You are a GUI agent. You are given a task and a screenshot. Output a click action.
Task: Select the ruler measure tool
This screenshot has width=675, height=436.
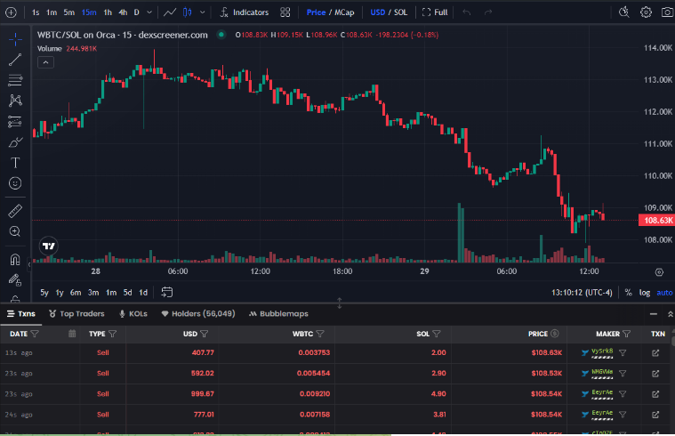click(15, 211)
